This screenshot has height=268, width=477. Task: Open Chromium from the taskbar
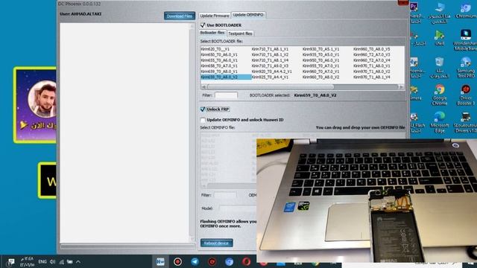click(229, 261)
